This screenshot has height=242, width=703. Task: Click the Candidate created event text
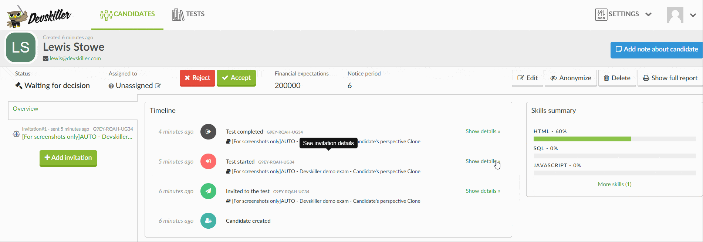point(248,221)
